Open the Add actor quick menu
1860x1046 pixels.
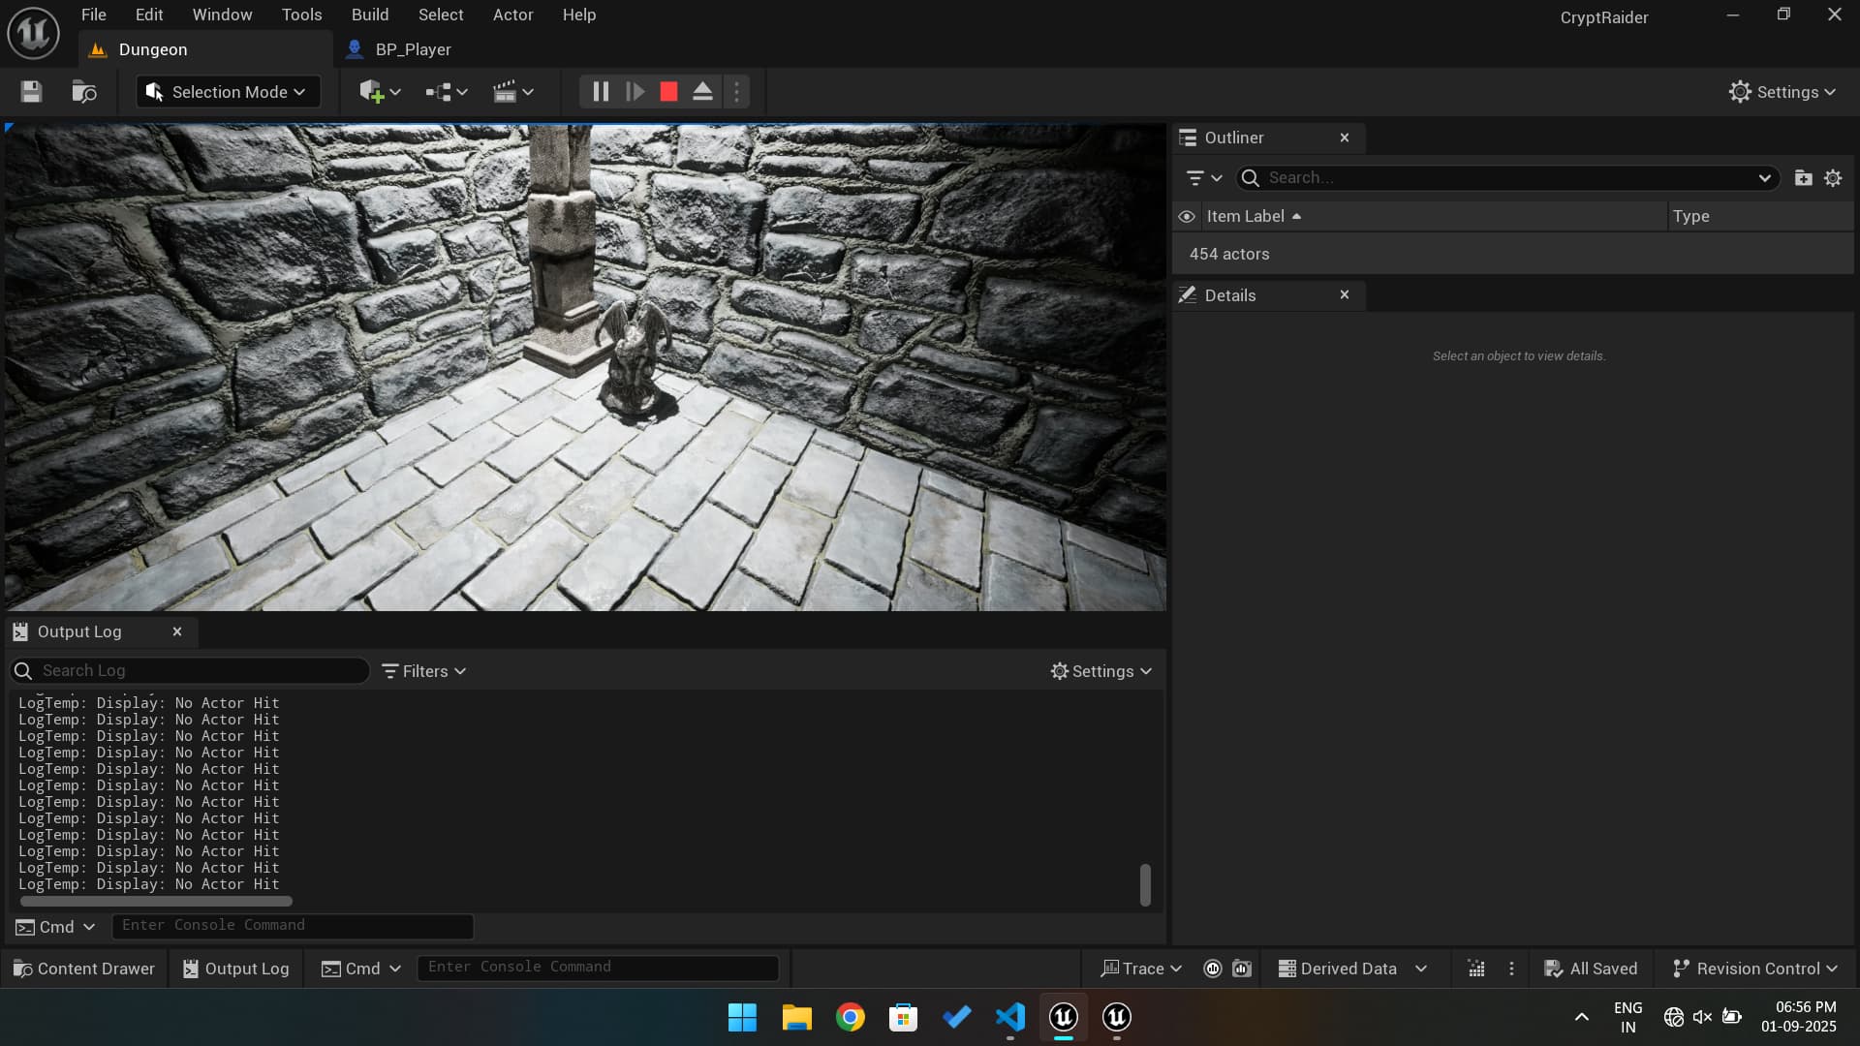379,92
